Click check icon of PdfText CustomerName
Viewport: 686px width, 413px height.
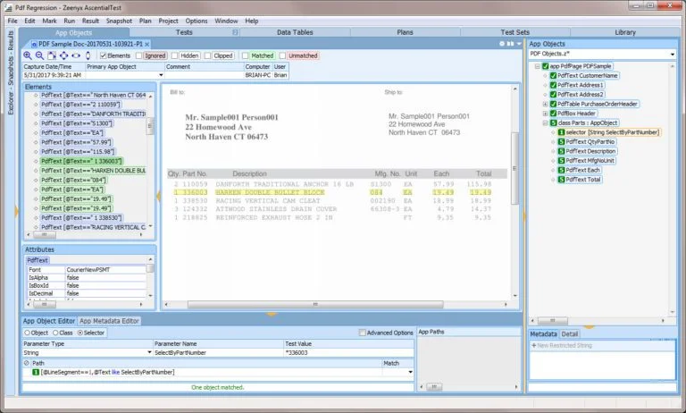click(553, 76)
